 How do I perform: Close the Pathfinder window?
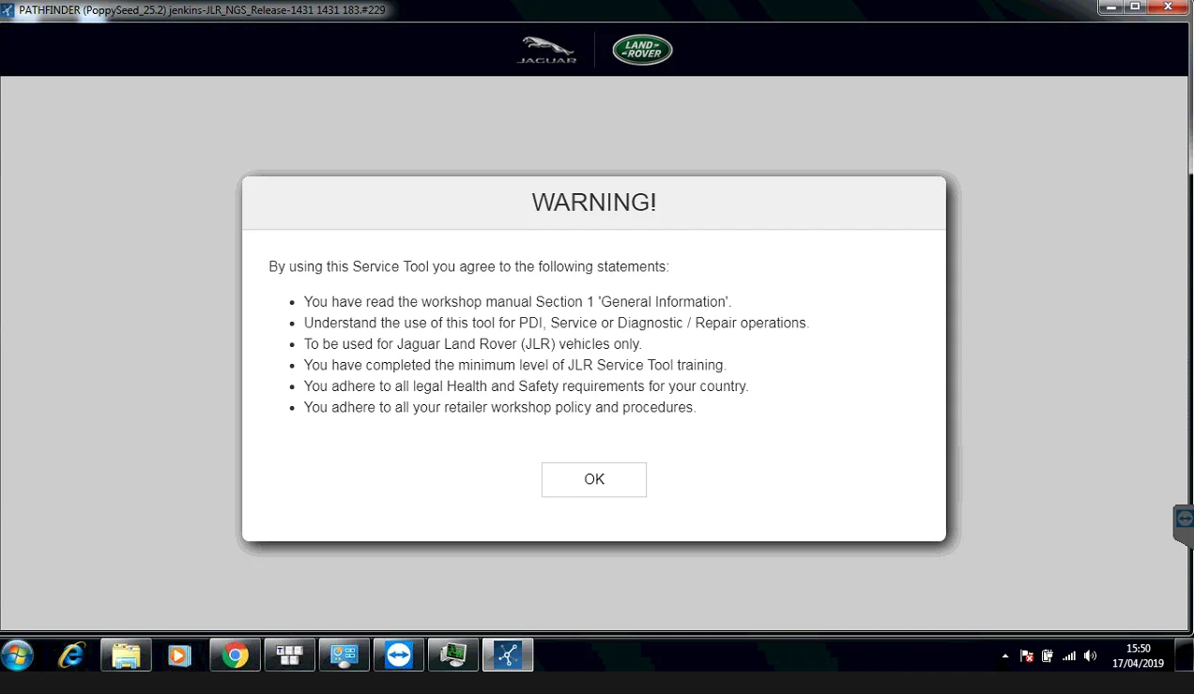[1169, 7]
